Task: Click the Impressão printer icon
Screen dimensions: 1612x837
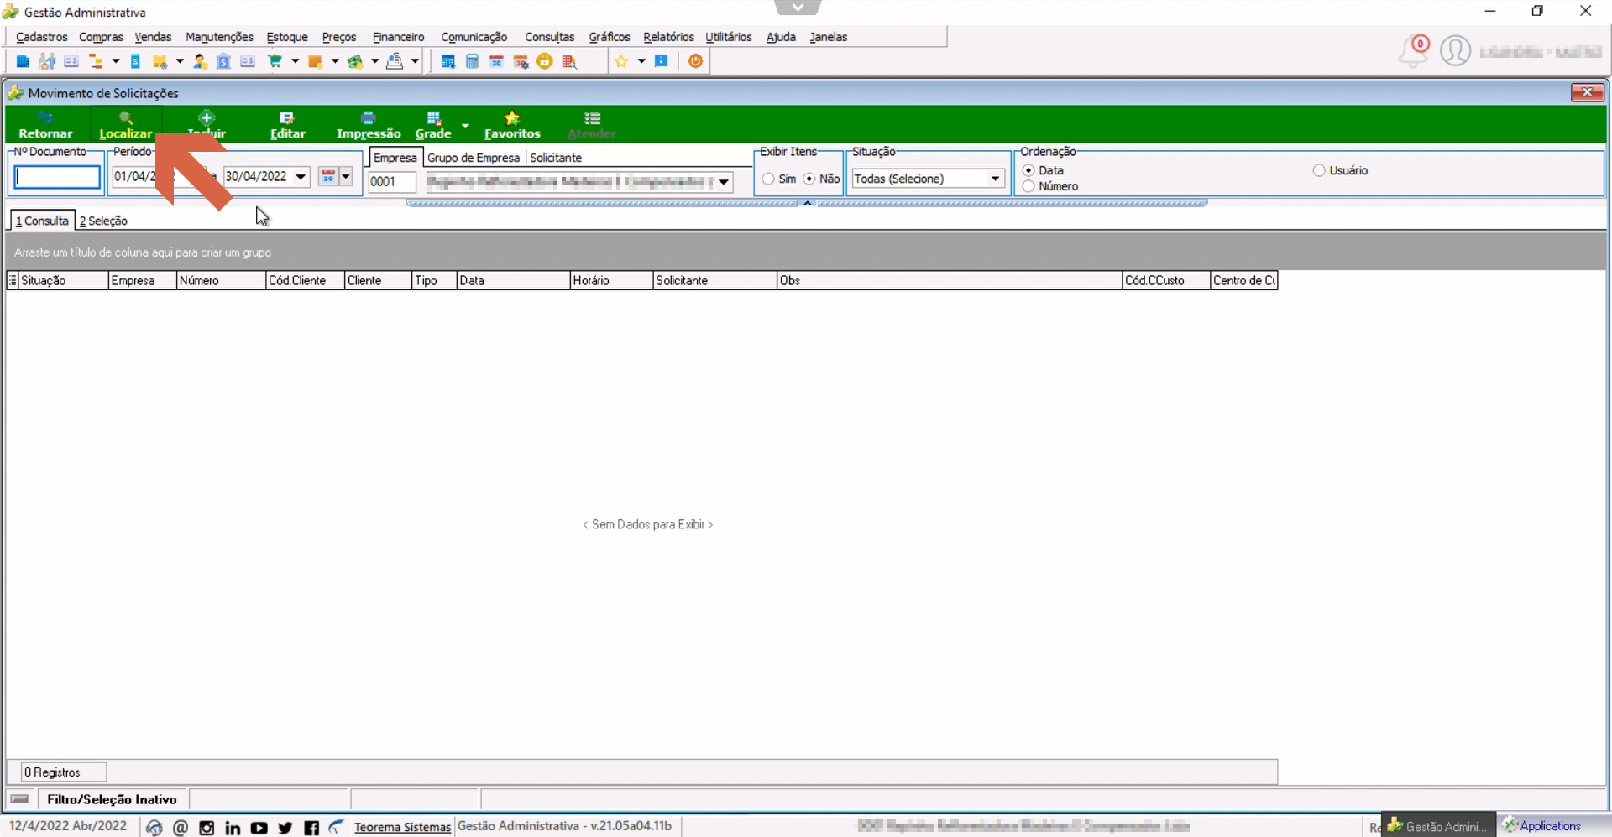Action: click(368, 117)
